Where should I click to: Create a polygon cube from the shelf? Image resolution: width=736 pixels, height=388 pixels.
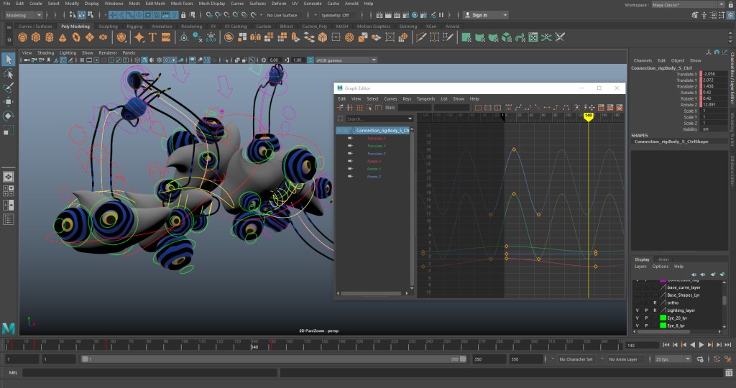coord(37,37)
